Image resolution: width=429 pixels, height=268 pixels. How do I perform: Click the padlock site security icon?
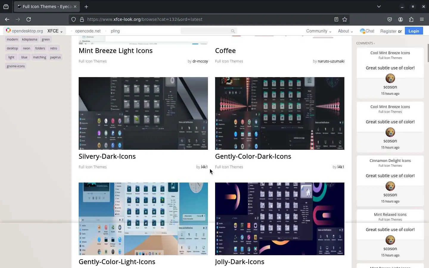pos(82,19)
